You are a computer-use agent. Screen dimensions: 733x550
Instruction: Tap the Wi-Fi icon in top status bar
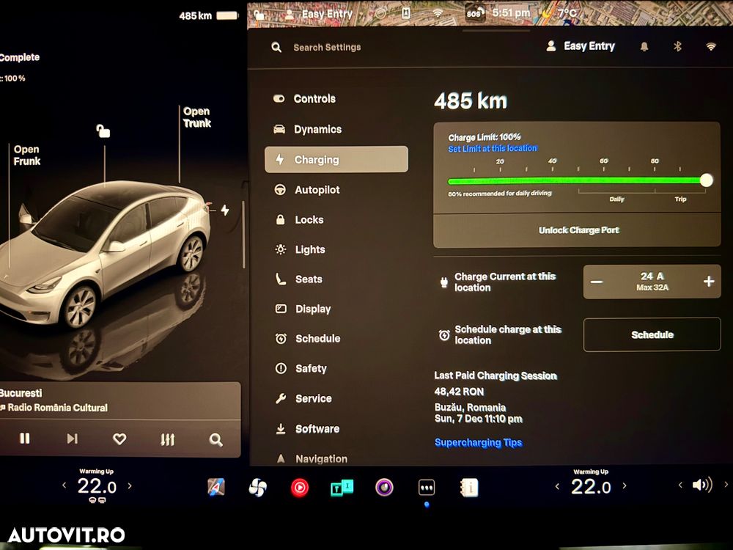(x=438, y=13)
